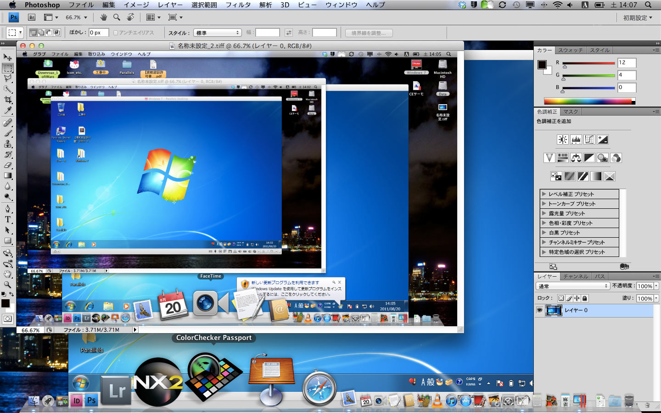Choose Subtract from selection mode
The width and height of the screenshot is (661, 413).
49,33
